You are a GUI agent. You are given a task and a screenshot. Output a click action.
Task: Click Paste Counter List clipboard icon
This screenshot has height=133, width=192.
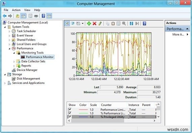113,24
